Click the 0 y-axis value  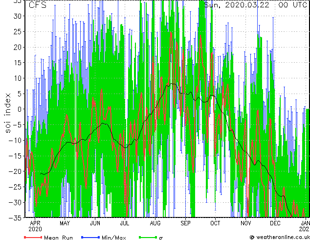click(x=20, y=109)
